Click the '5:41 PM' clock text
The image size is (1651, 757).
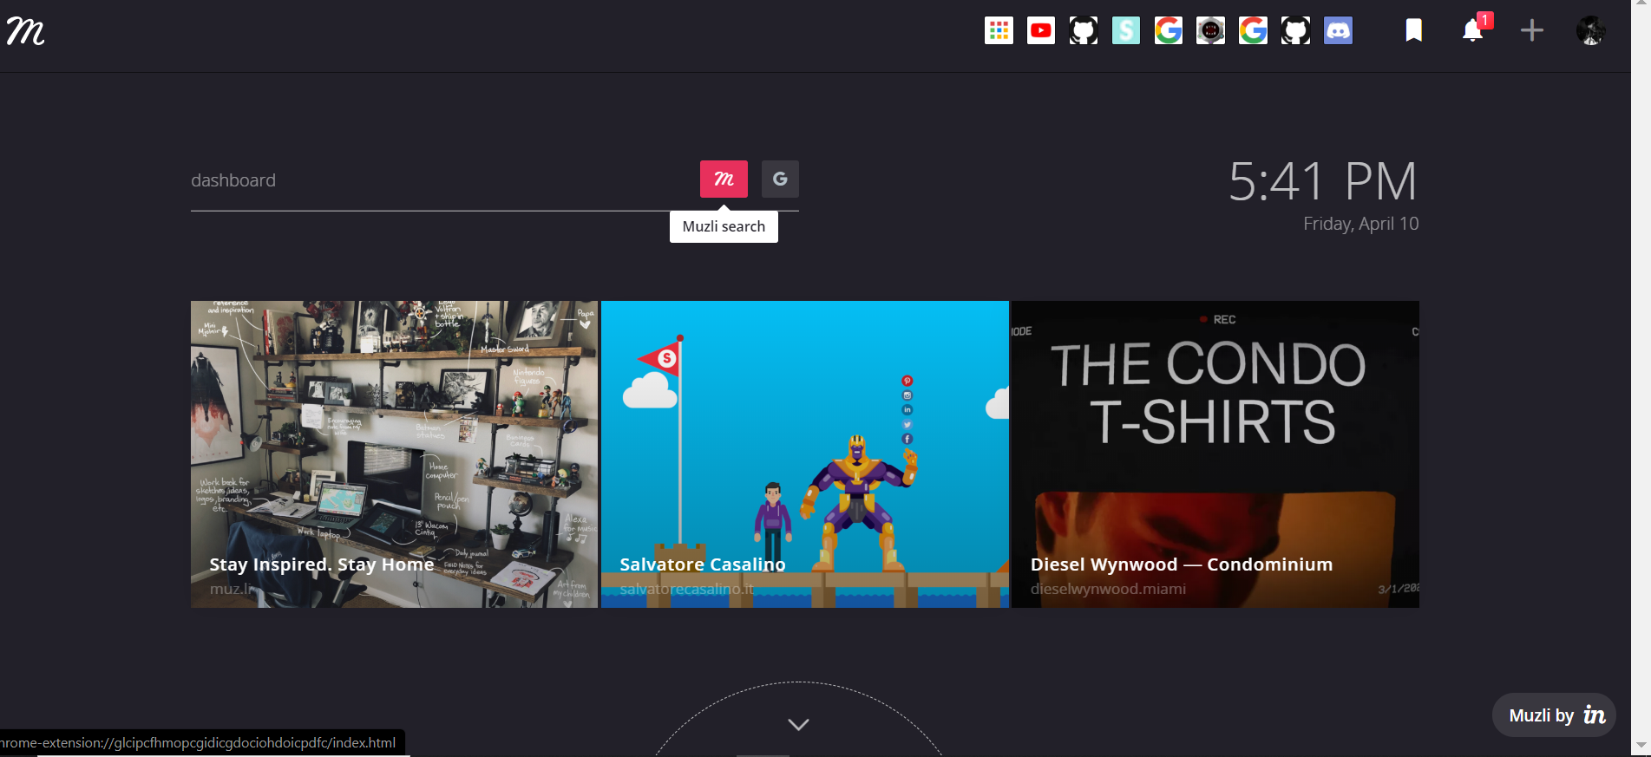click(1323, 182)
